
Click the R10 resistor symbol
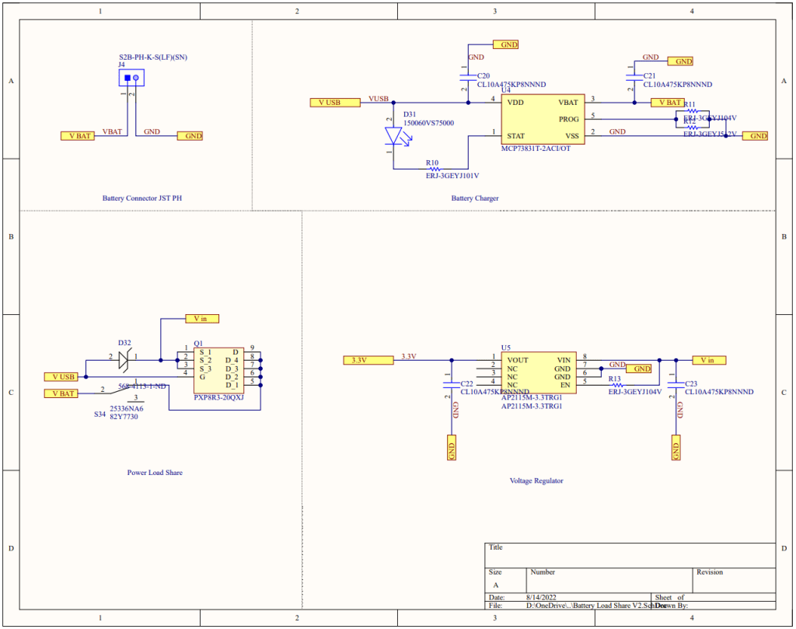(434, 168)
